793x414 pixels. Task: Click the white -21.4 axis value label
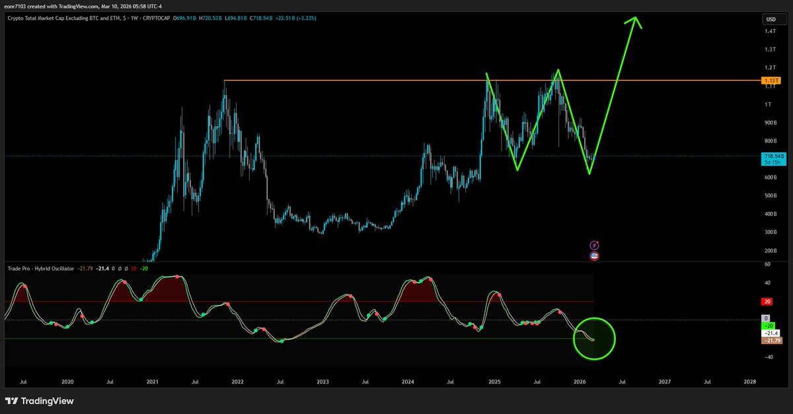(772, 333)
